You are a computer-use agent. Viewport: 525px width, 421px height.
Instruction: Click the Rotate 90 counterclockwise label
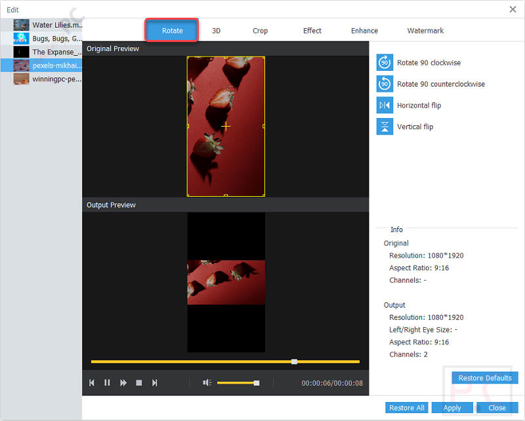[x=440, y=84]
